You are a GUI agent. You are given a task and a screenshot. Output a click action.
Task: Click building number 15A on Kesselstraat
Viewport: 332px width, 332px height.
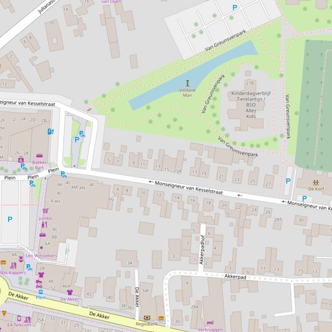177,171
